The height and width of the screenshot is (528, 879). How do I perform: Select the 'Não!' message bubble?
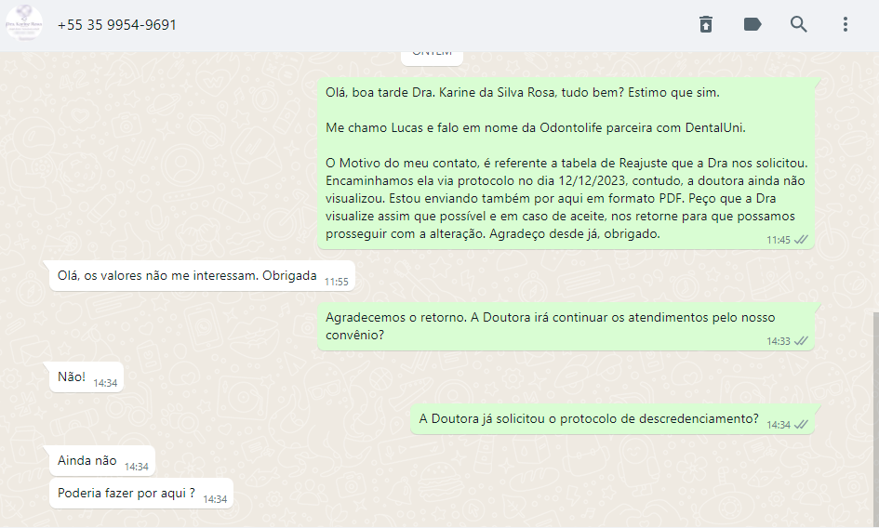tap(87, 377)
